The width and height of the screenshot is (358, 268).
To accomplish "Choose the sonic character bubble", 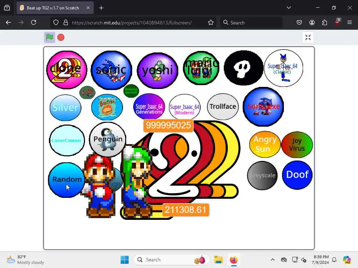I will pyautogui.click(x=111, y=70).
